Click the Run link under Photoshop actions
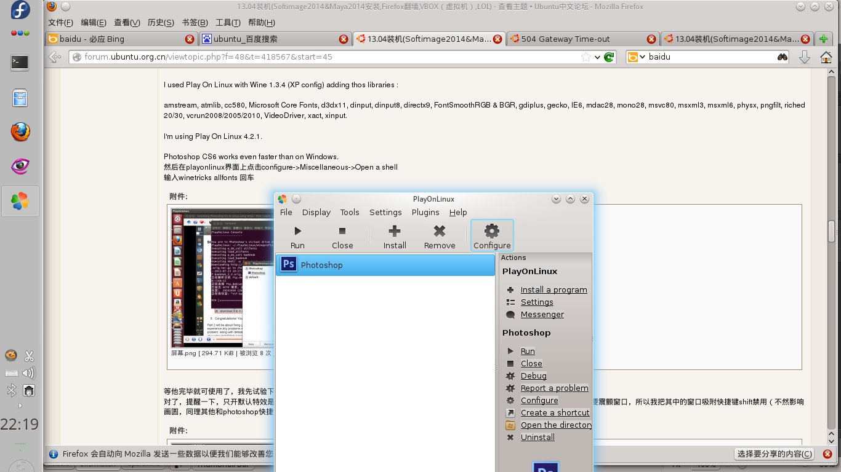The width and height of the screenshot is (841, 472). pyautogui.click(x=528, y=351)
